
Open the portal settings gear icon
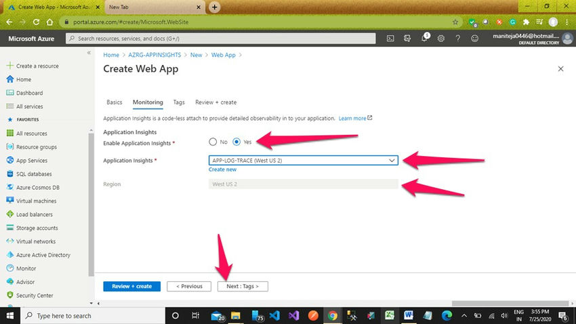pyautogui.click(x=441, y=38)
